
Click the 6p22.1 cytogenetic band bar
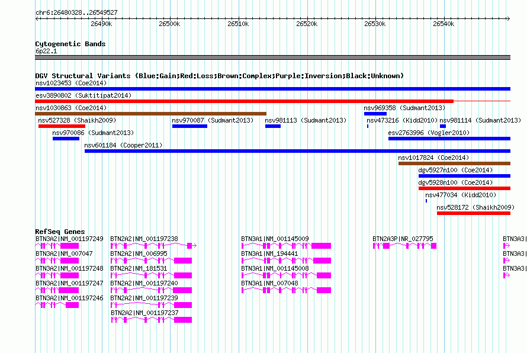pyautogui.click(x=272, y=57)
